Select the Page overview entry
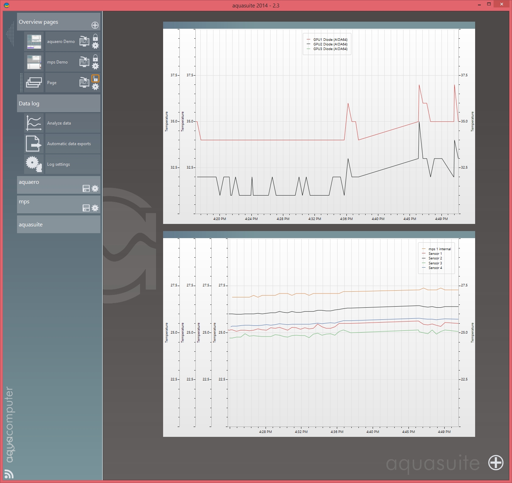512x483 pixels. pos(52,83)
